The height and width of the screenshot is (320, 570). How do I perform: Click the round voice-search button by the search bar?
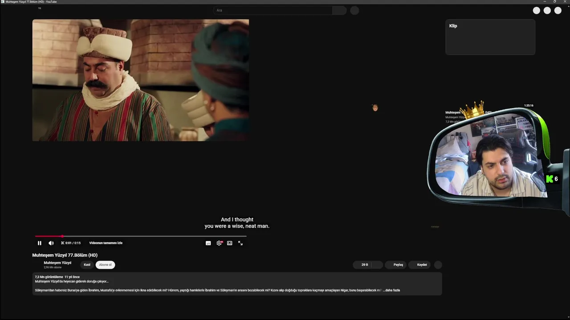[x=354, y=10]
